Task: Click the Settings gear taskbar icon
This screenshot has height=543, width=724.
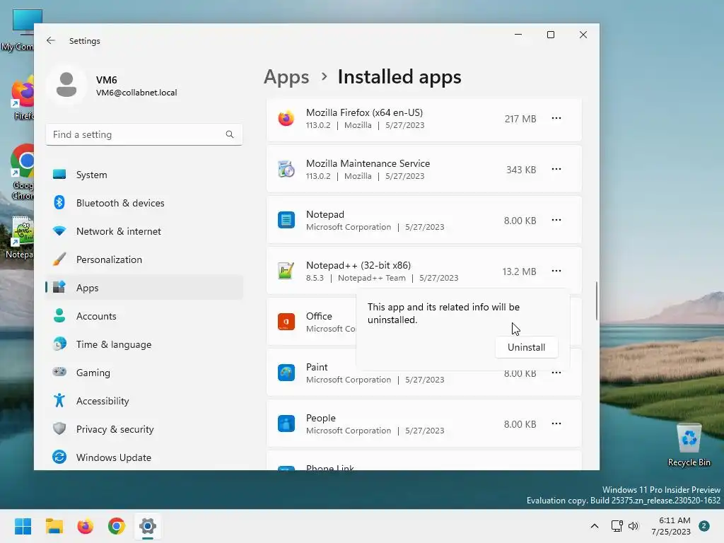Action: coord(148,526)
